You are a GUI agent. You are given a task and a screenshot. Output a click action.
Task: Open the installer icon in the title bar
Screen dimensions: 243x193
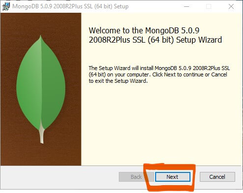tap(6, 6)
